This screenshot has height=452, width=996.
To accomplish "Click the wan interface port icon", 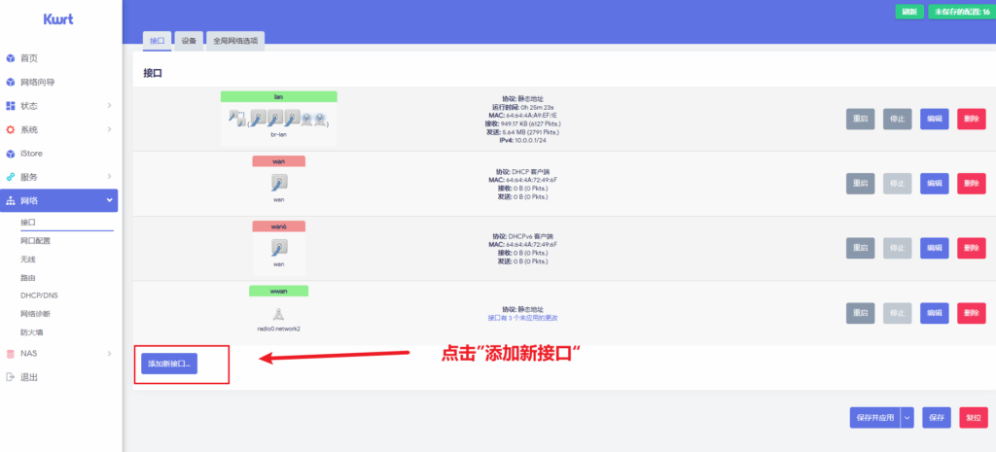I will 278,183.
